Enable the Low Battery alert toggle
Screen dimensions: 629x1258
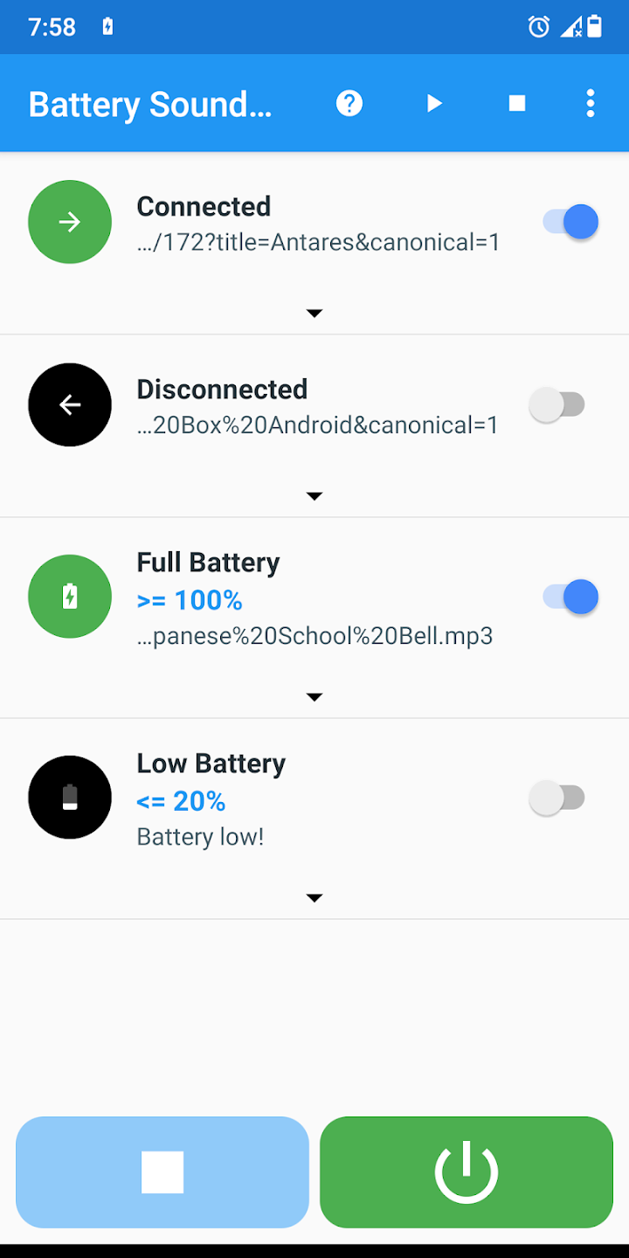point(557,798)
